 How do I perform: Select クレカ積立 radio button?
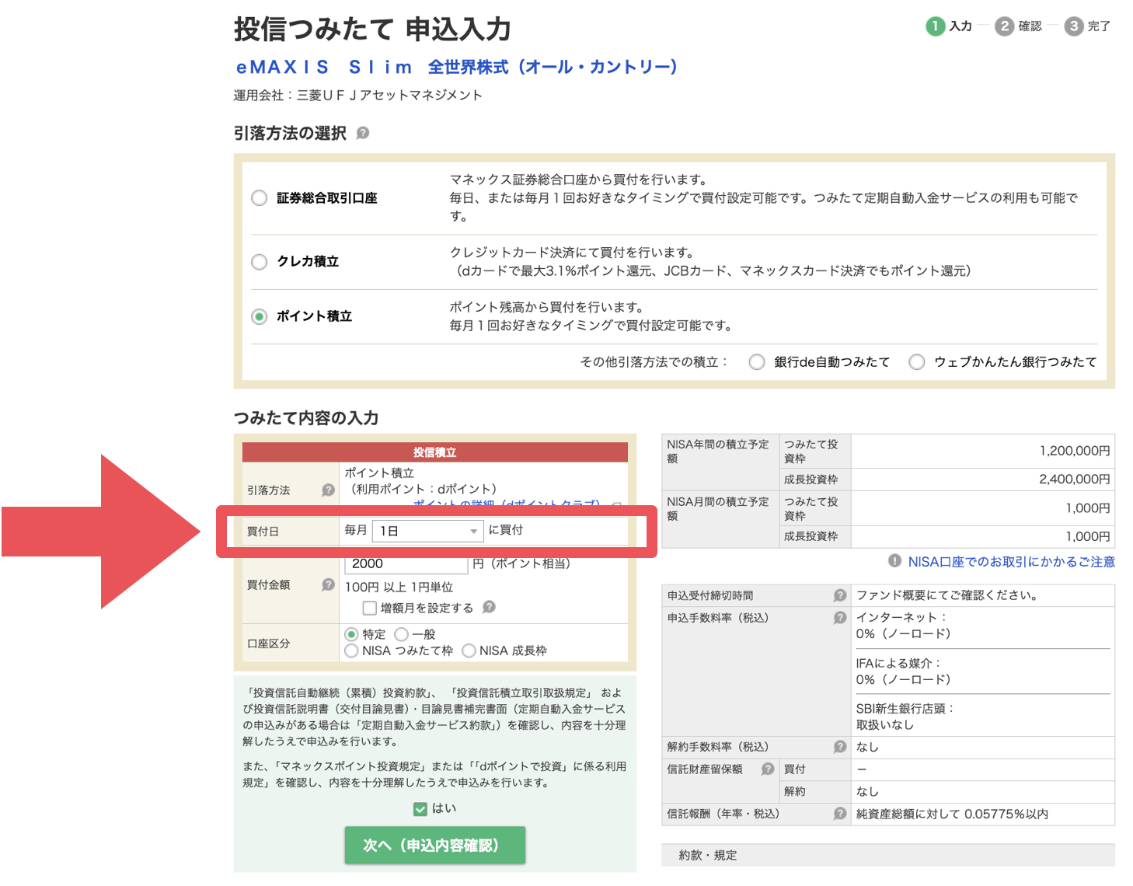pyautogui.click(x=260, y=262)
